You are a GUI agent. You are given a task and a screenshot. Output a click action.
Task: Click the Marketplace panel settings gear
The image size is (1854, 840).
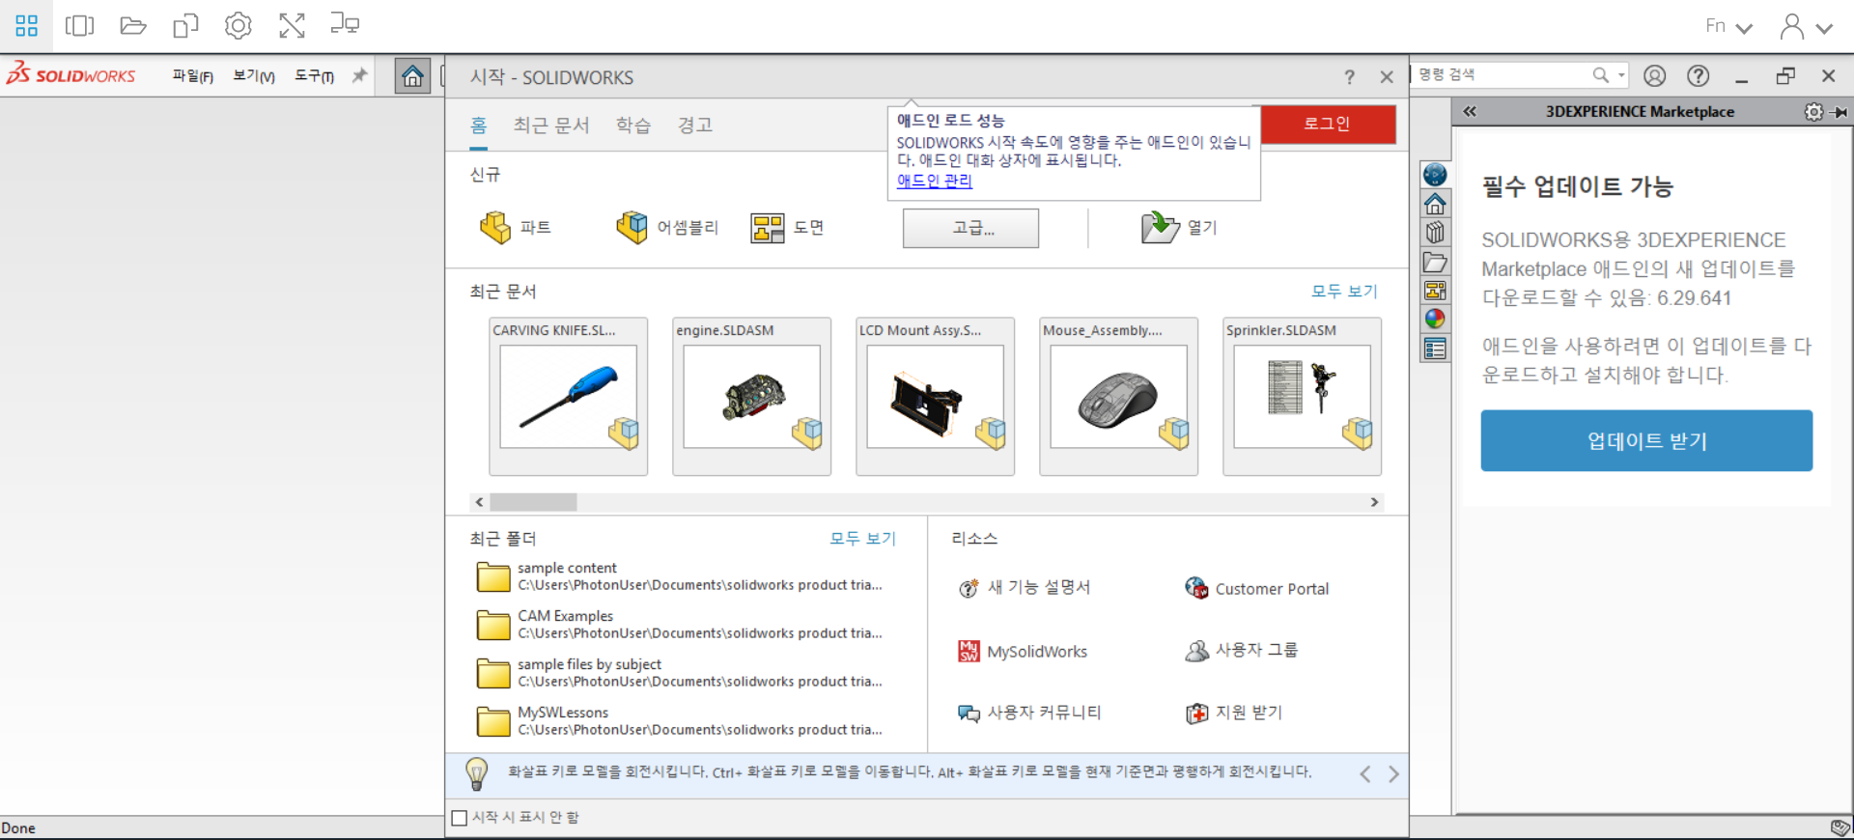point(1813,112)
